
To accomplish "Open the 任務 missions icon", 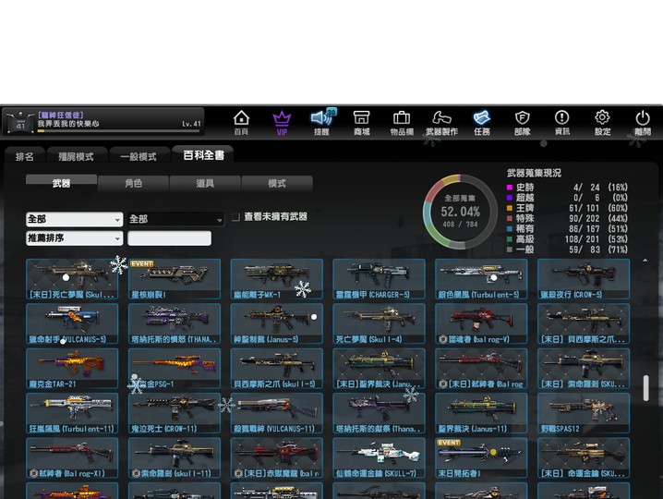I will pos(482,122).
